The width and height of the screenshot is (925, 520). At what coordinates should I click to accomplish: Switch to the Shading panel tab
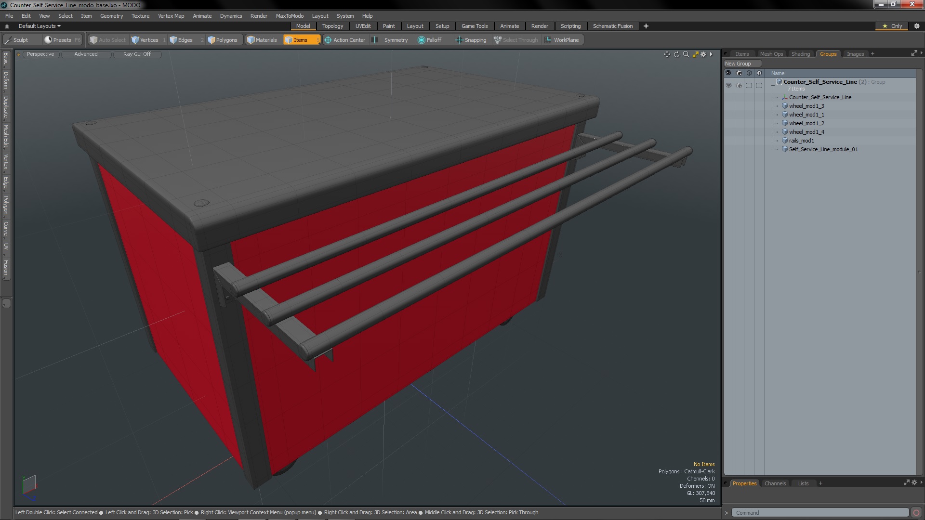801,54
